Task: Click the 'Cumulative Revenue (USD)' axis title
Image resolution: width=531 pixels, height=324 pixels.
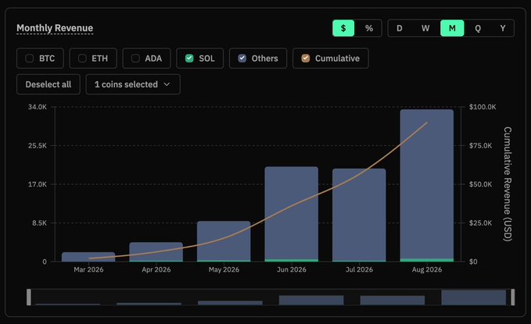Action: (x=508, y=184)
